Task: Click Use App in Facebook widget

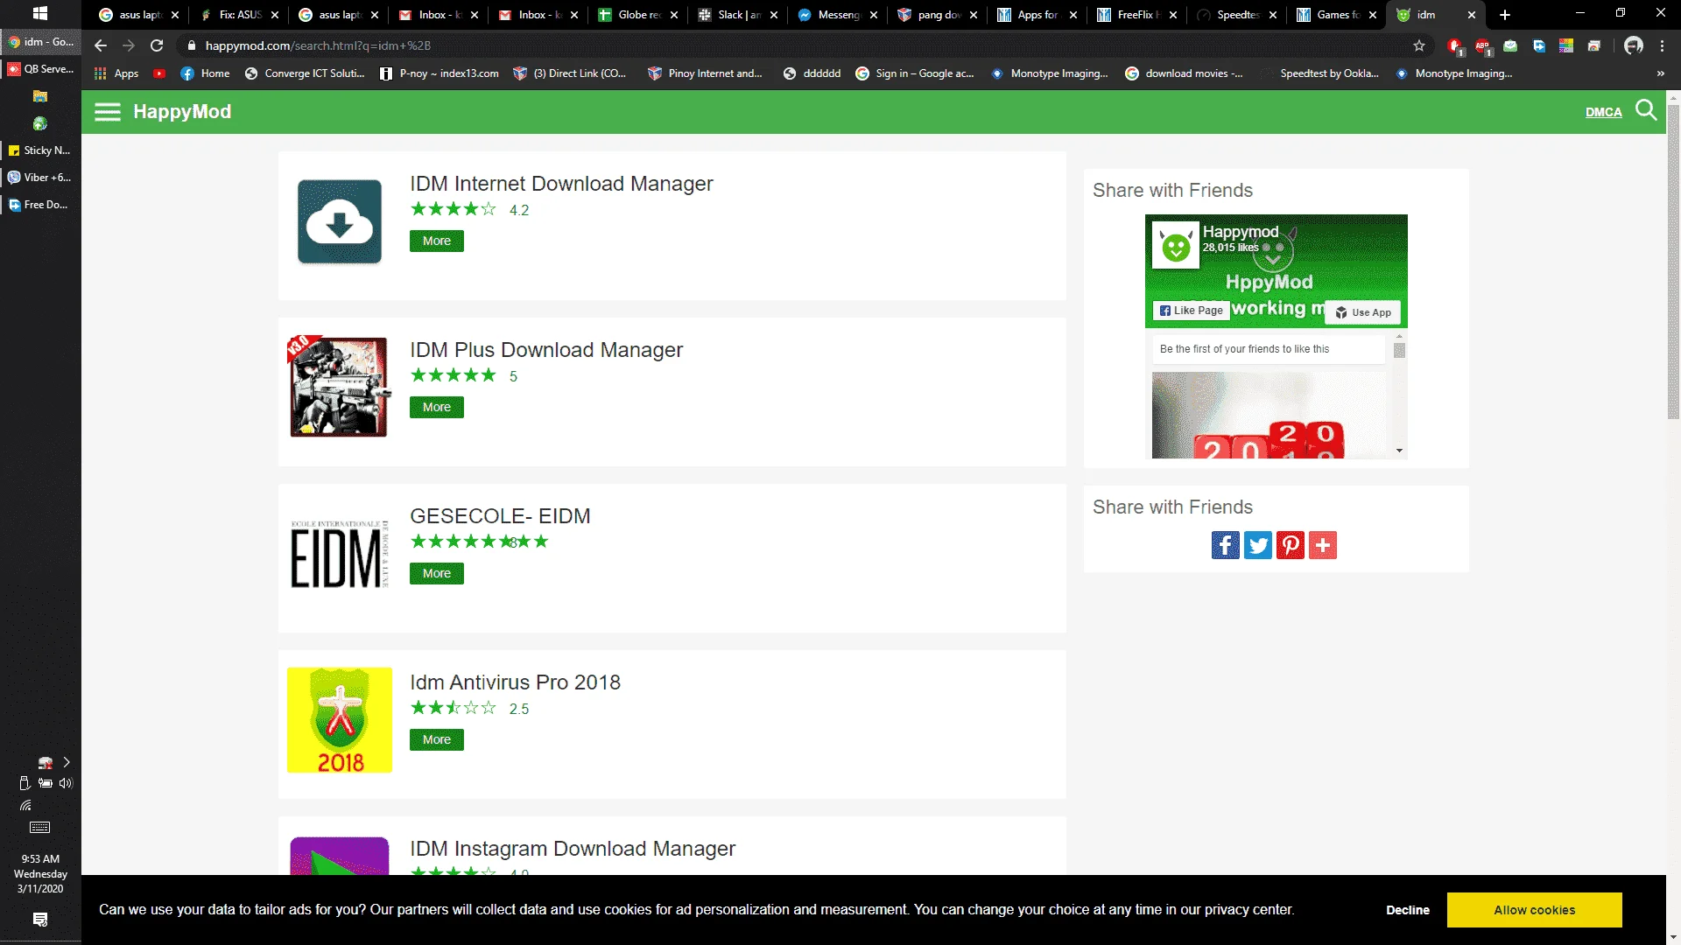Action: [x=1363, y=312]
